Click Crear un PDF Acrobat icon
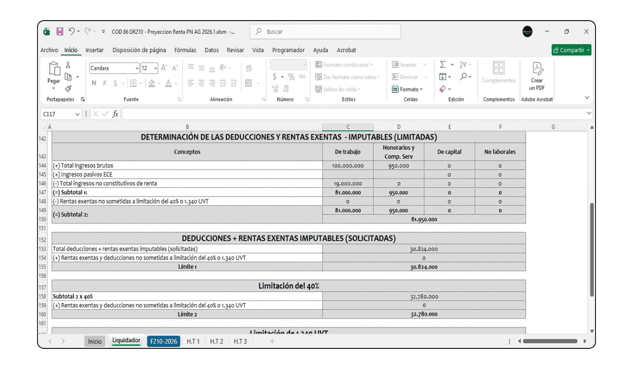The width and height of the screenshot is (633, 369). tap(537, 77)
